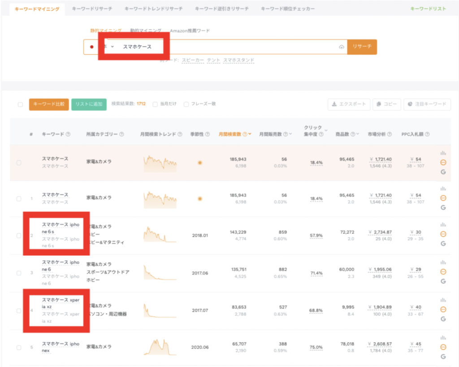Click help icon beside PPC入札額 header
The width and height of the screenshot is (459, 367).
click(427, 134)
